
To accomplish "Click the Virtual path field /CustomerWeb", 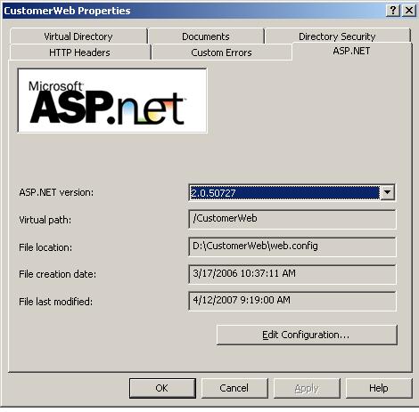I will click(292, 219).
